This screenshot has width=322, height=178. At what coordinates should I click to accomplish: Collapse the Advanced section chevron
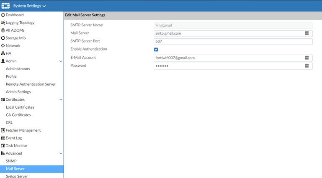pos(61,153)
